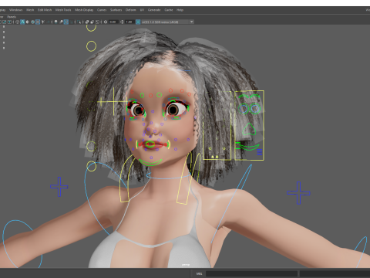Open the Windows menu
370x278 pixels.
(x=16, y=10)
